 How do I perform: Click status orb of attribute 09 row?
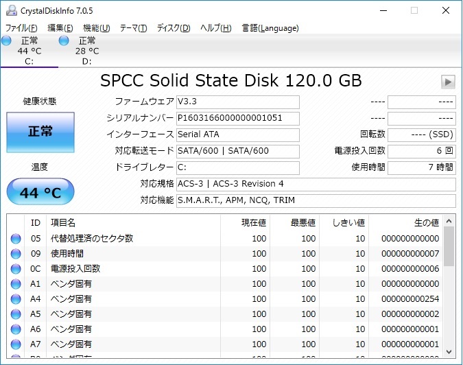(x=16, y=254)
